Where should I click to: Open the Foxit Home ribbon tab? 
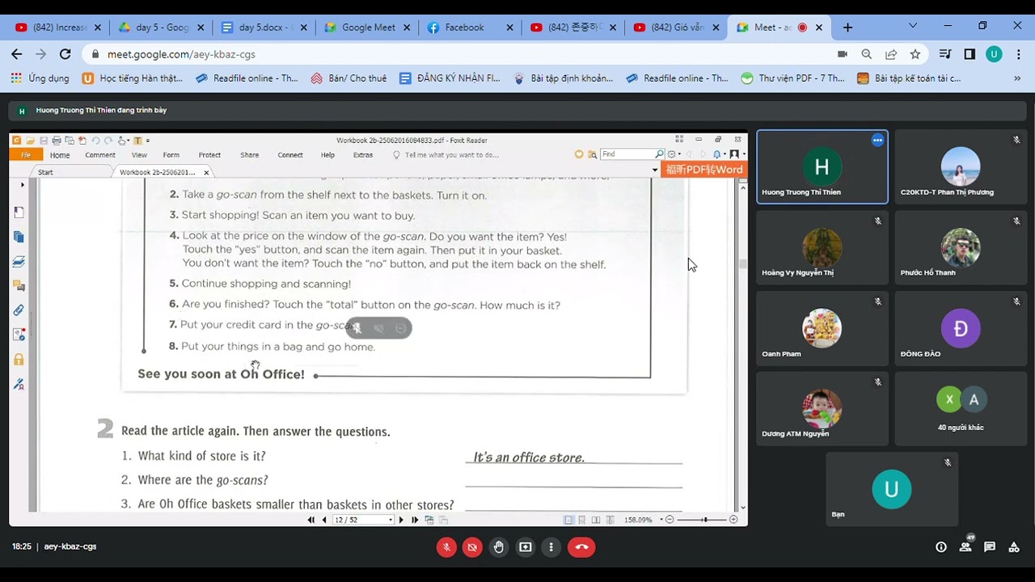(60, 155)
